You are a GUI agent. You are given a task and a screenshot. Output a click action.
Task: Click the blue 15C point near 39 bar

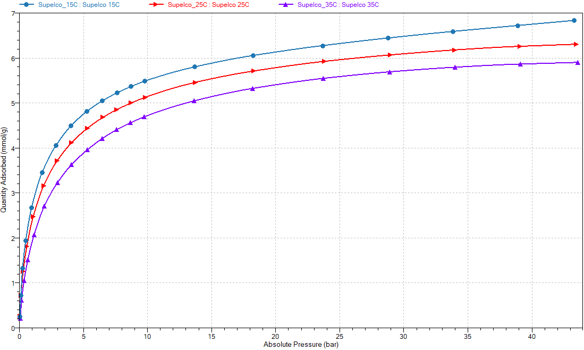coord(518,26)
